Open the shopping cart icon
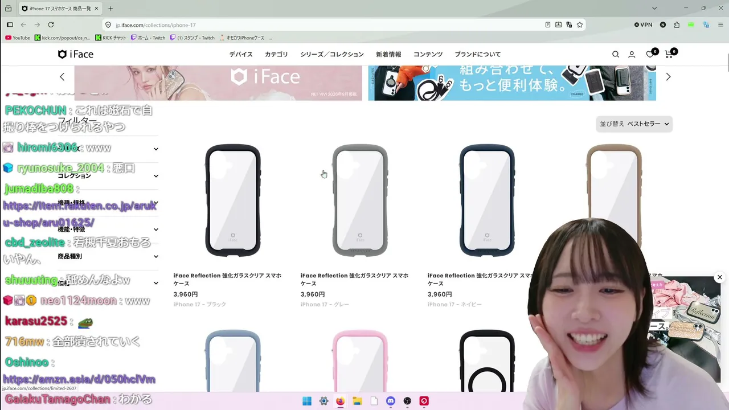Screen dimensions: 729x410 point(669,55)
